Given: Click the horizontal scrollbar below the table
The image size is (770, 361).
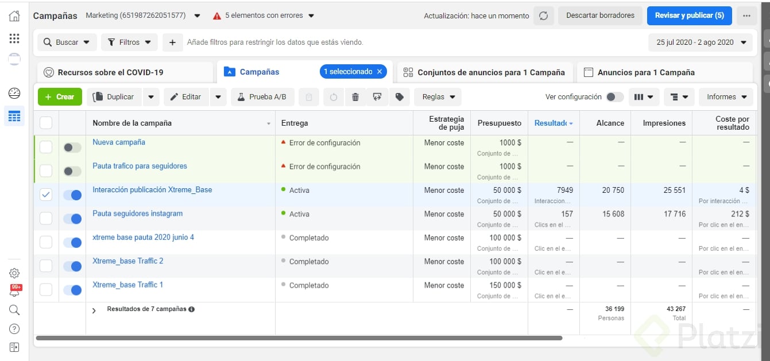Looking at the screenshot, I should coord(299,338).
